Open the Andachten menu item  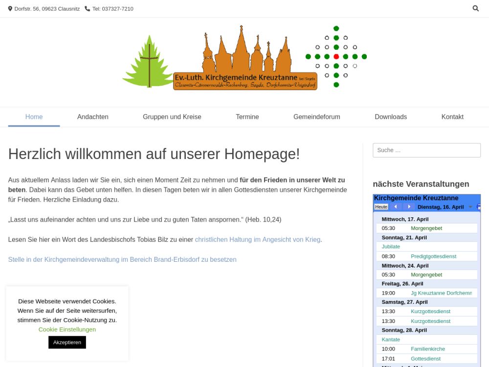click(93, 117)
